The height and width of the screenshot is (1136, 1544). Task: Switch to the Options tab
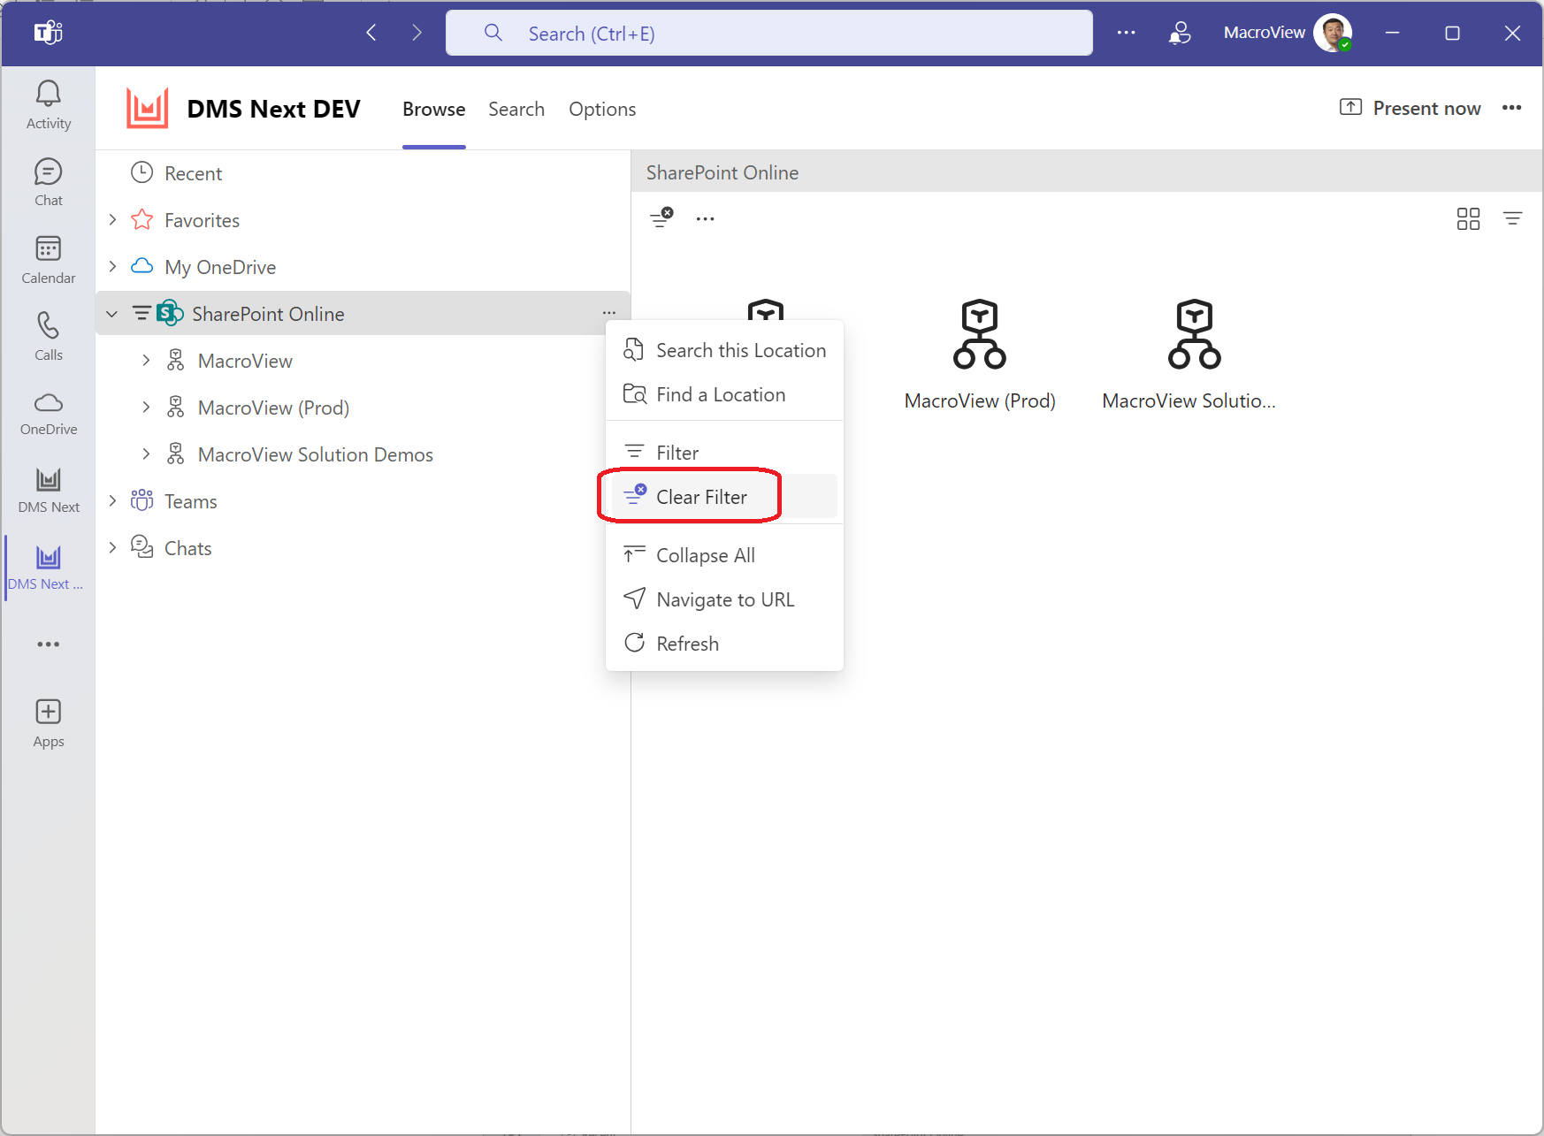(602, 109)
